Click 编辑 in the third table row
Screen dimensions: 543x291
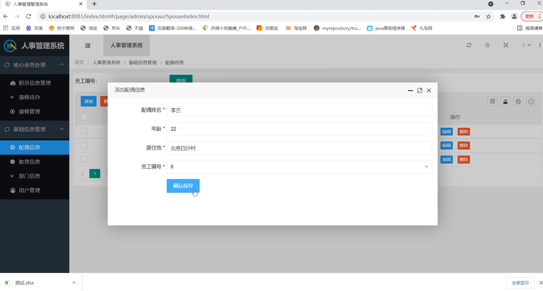click(446, 160)
